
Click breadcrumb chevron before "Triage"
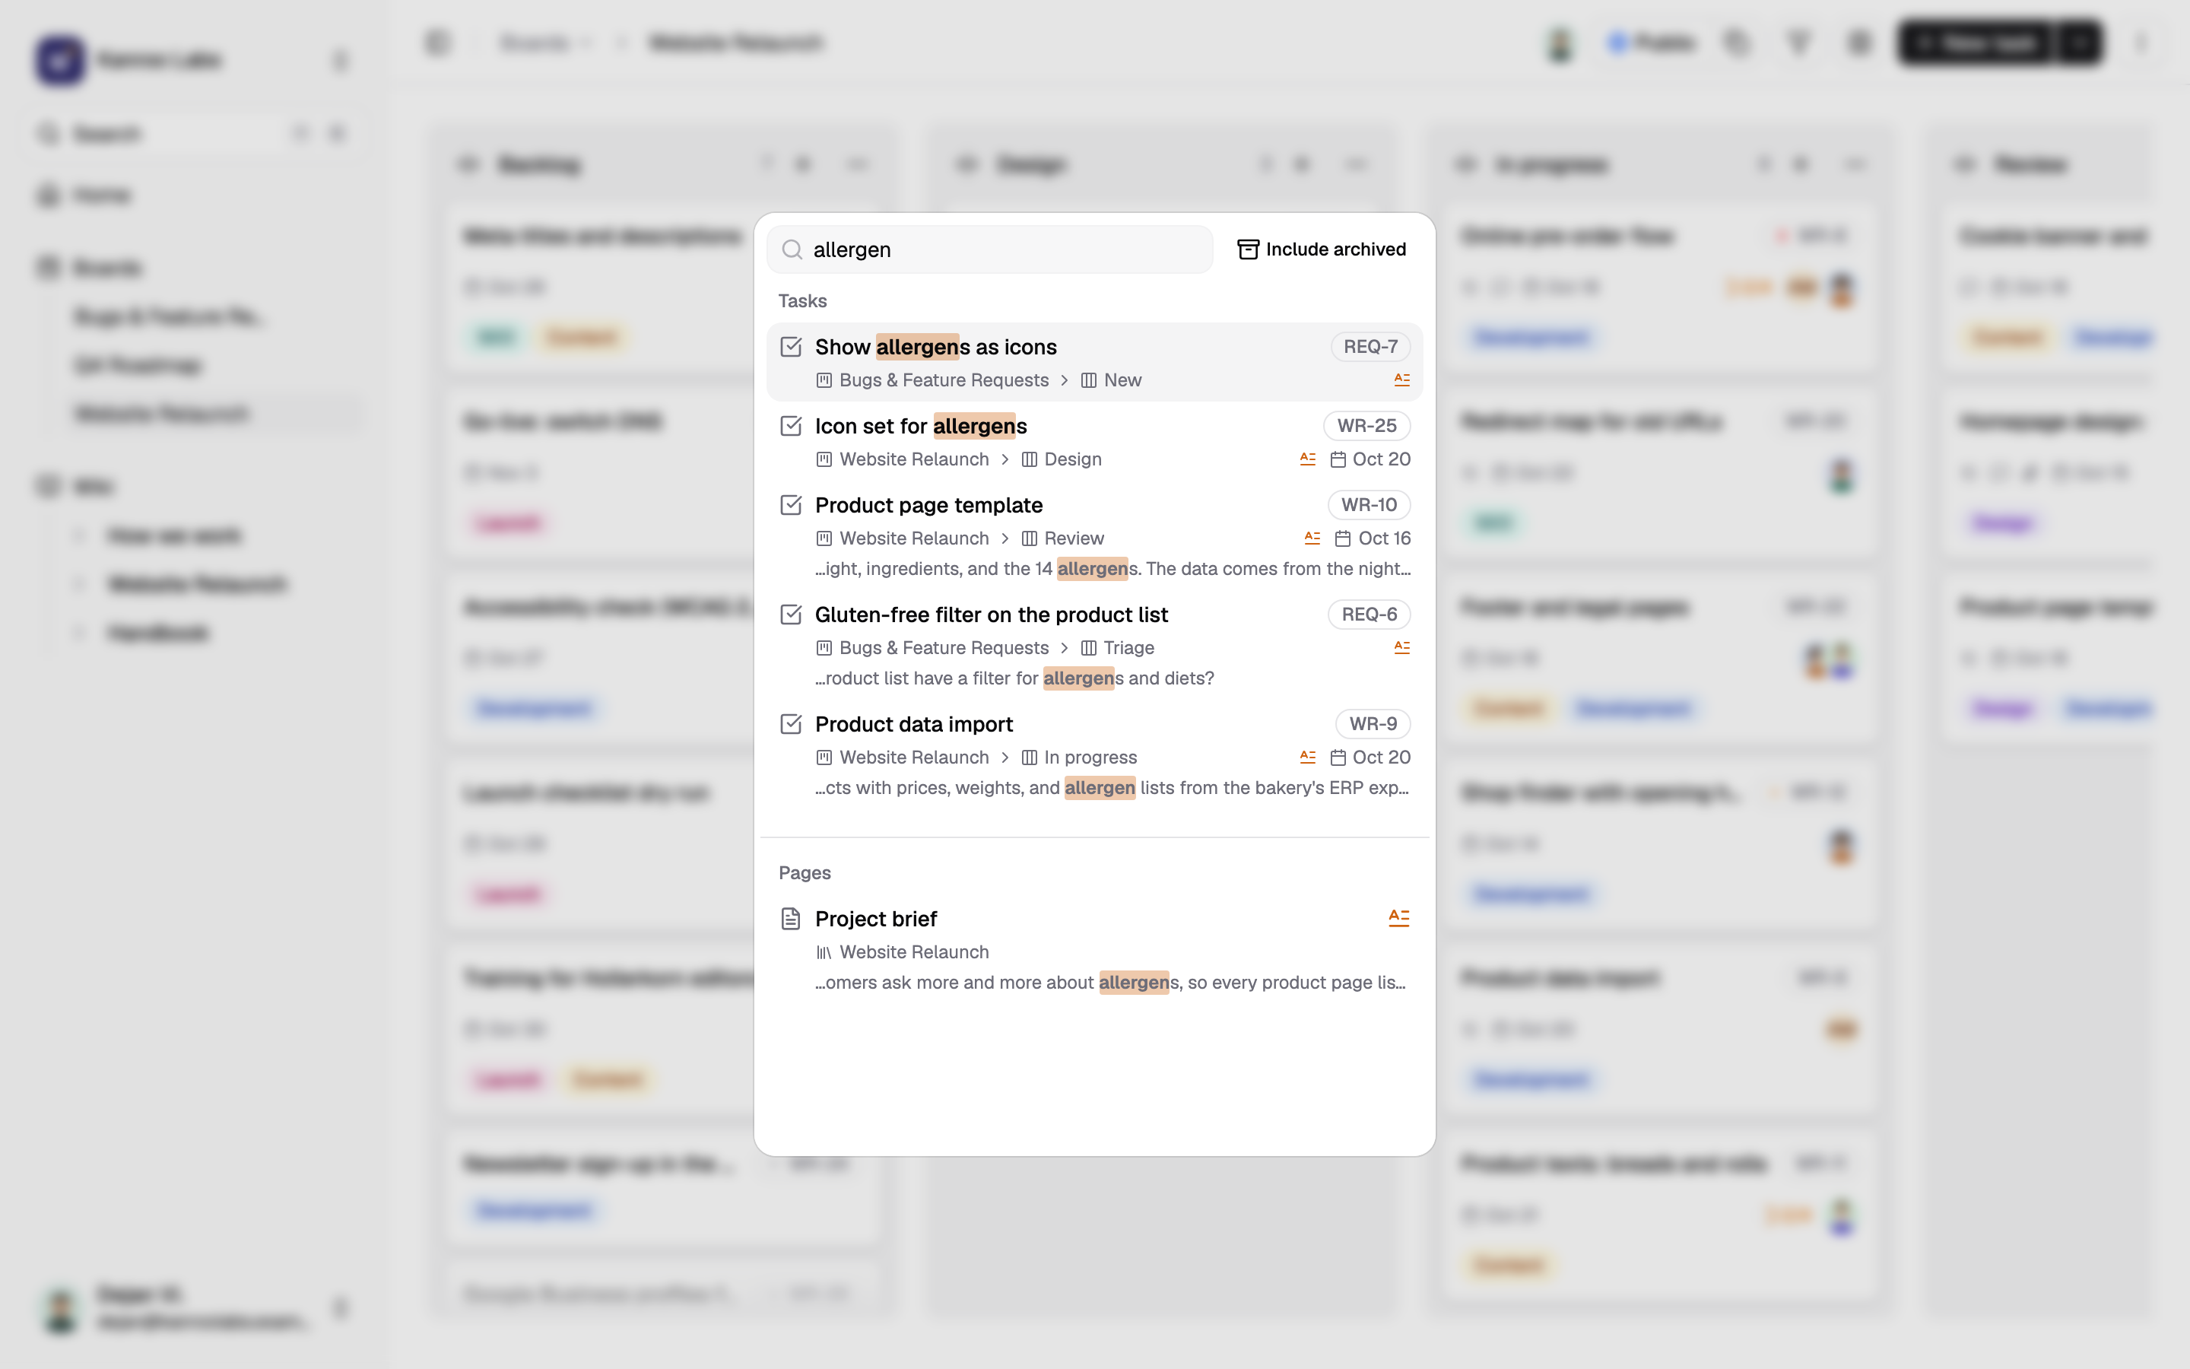click(1065, 647)
